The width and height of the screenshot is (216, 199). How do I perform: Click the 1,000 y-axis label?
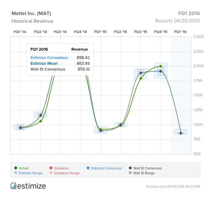[x=198, y=125]
